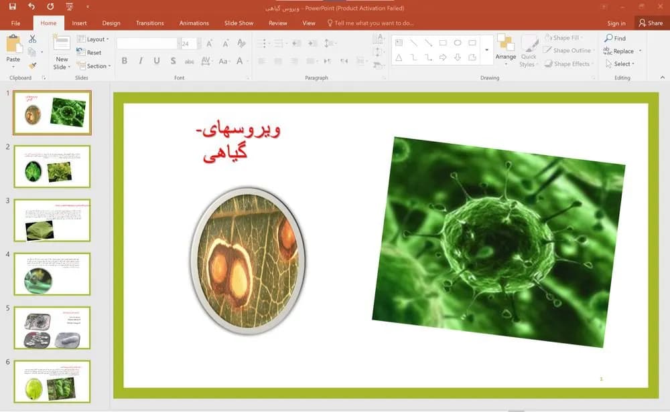Cut selection with the scissors icon

coord(32,39)
